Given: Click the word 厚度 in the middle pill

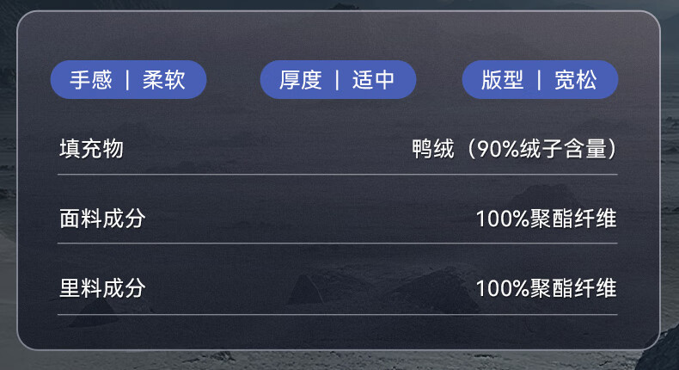Looking at the screenshot, I should click(301, 80).
